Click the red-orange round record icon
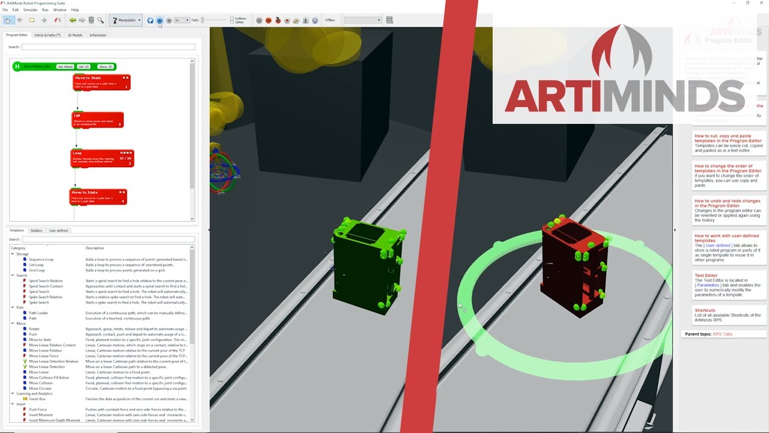 269,20
